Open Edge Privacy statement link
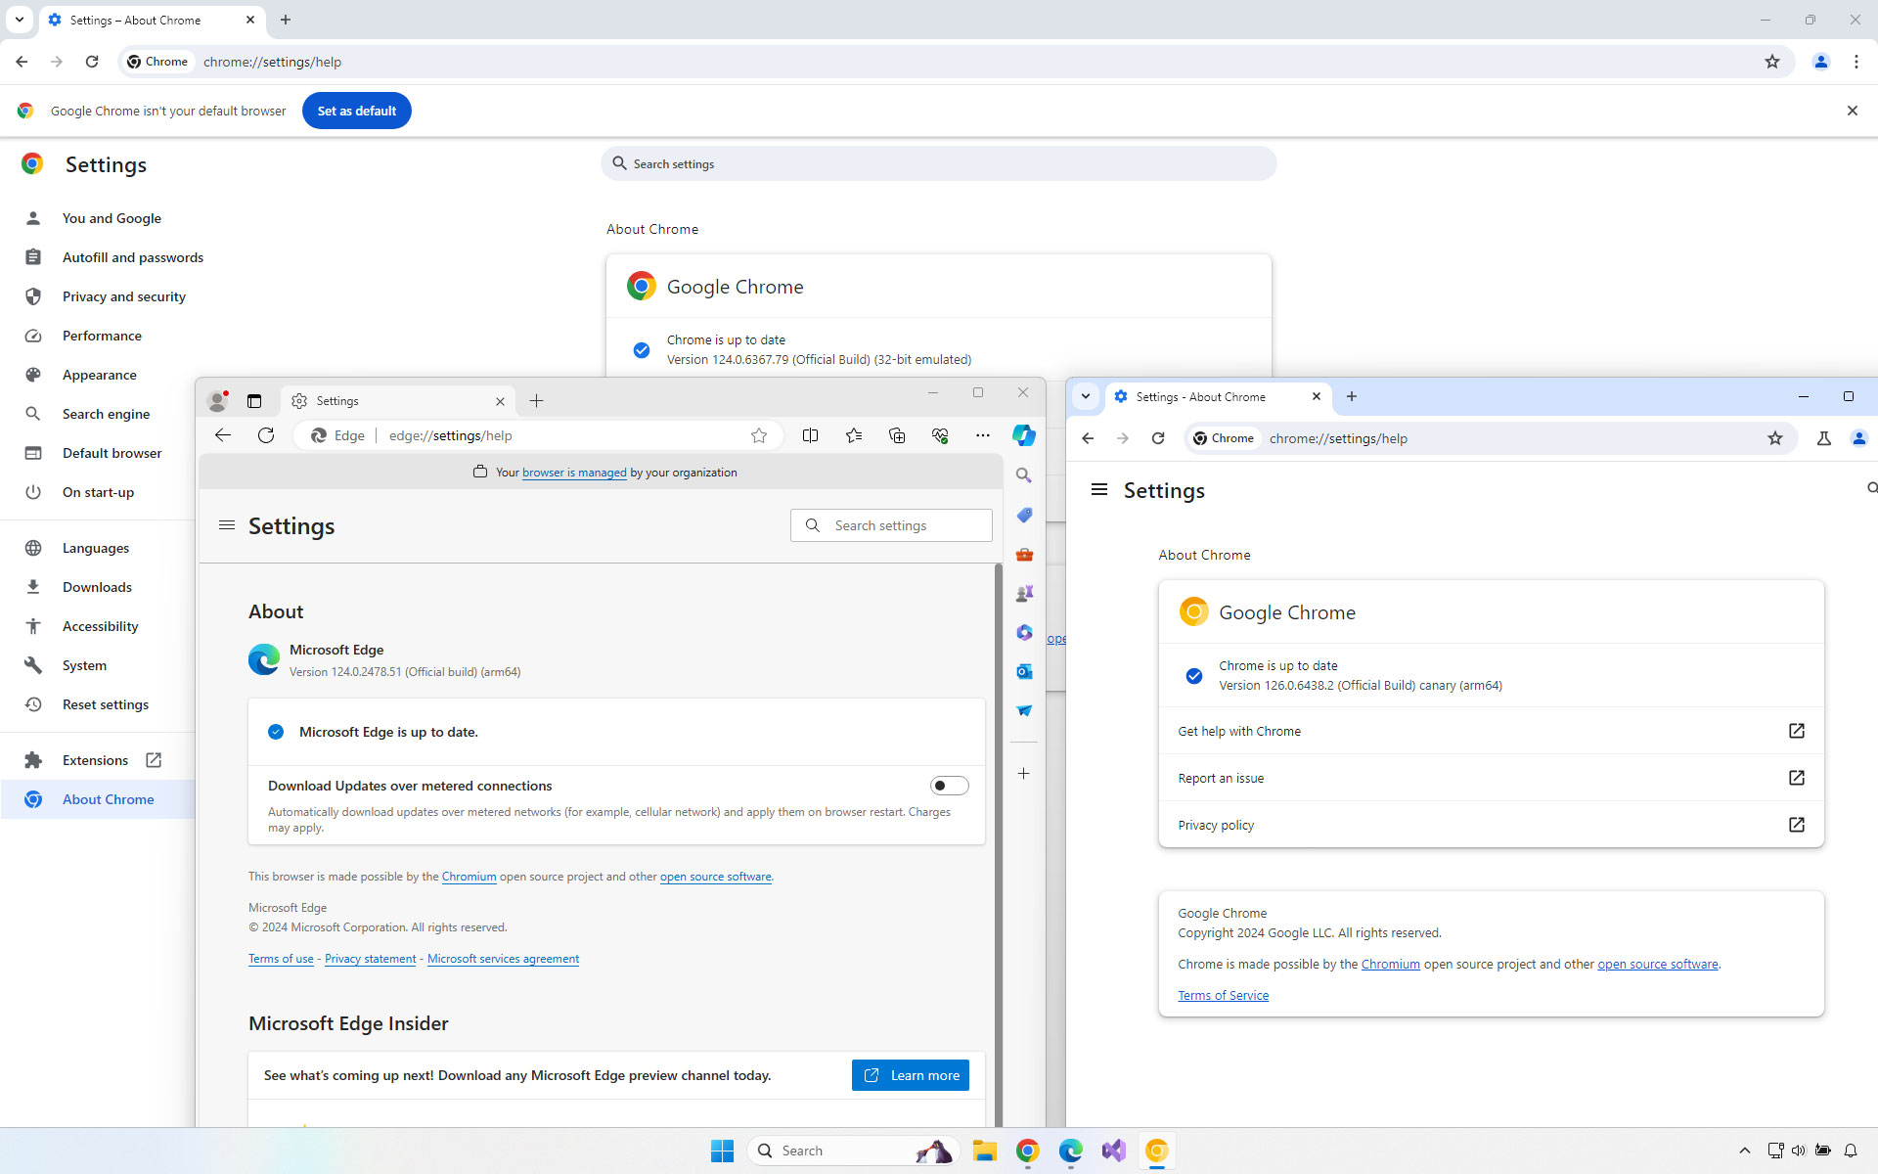 370,959
